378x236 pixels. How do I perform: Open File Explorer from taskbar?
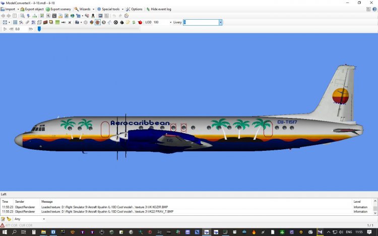pos(43,232)
